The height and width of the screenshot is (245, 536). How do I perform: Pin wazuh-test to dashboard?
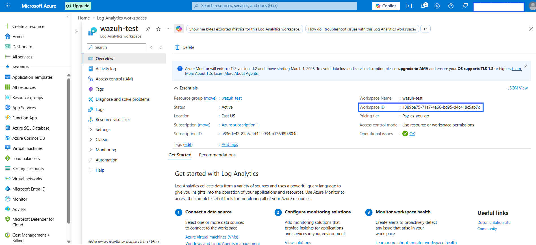(x=148, y=29)
